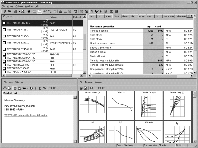Viewport: 198px width, 148px height.
Task: Open the pvT diagram thumbnail
Action: (x=92, y=132)
